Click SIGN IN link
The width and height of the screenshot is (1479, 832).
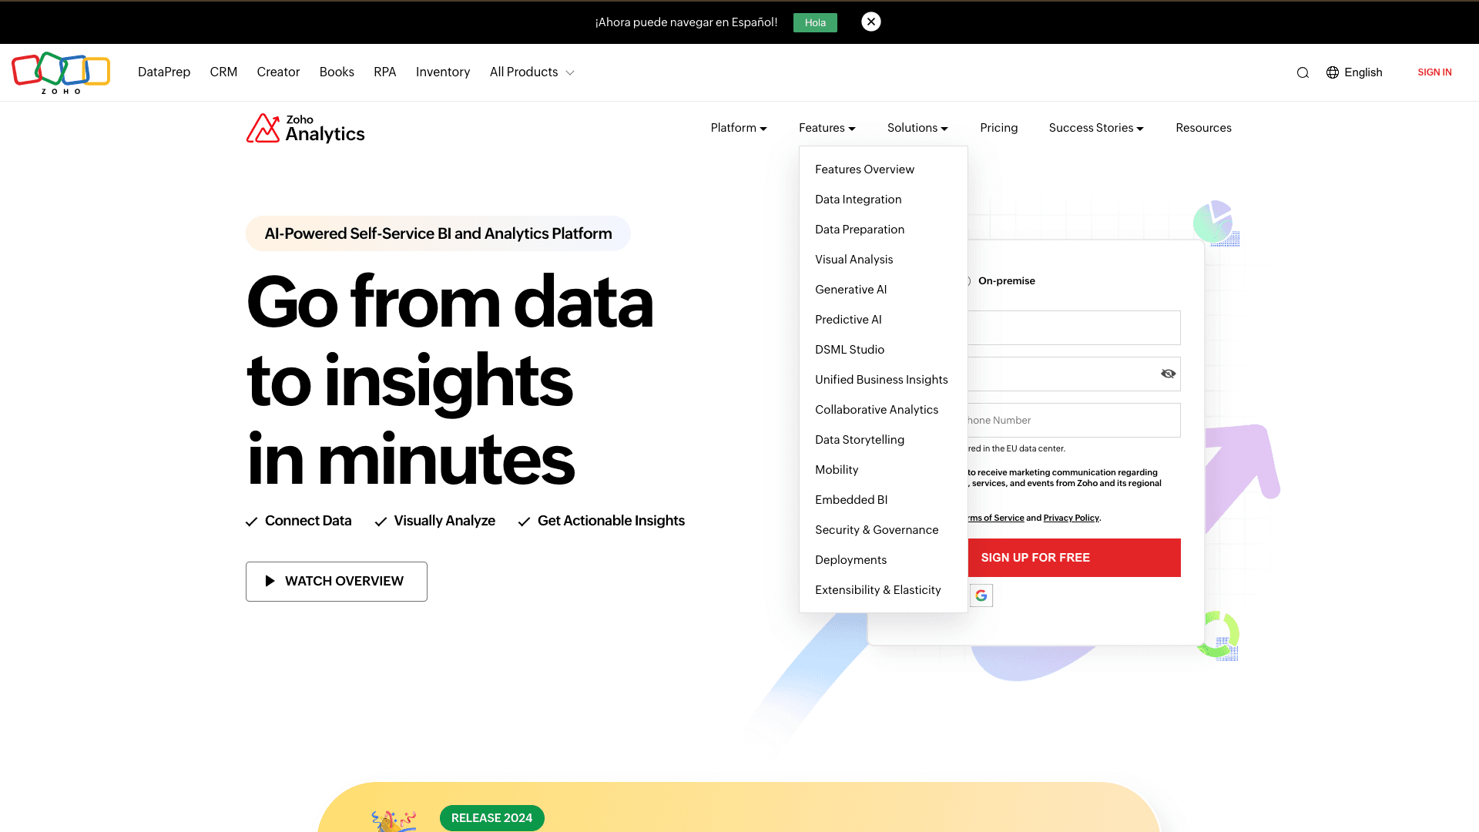1434,72
